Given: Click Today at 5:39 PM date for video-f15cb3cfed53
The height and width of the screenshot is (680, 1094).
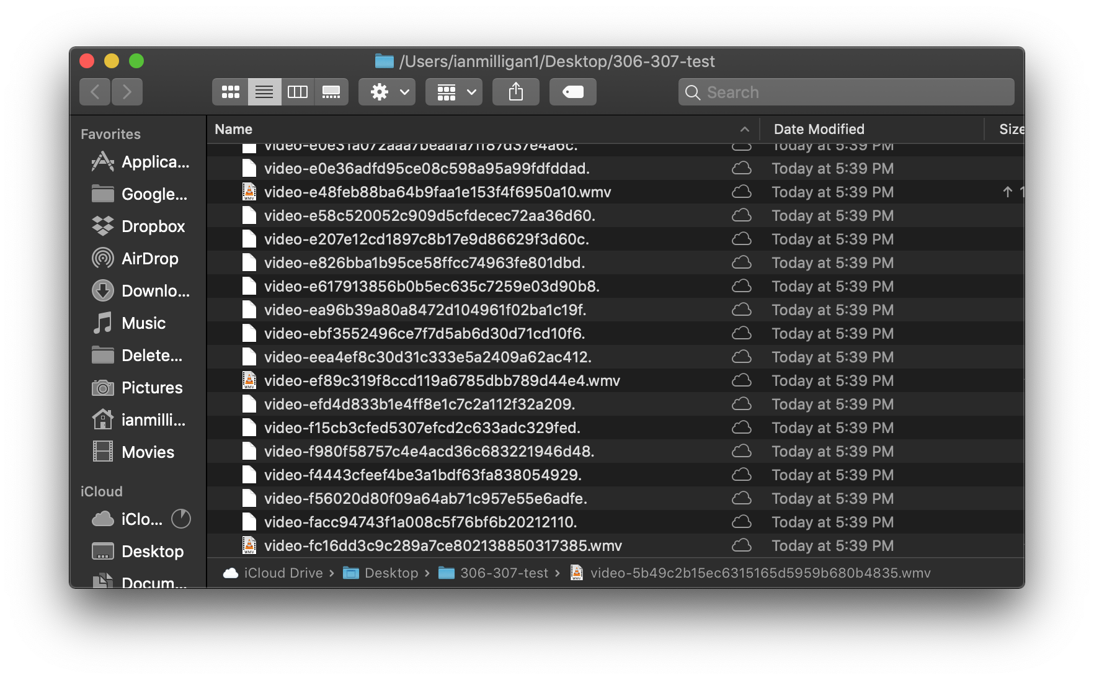Looking at the screenshot, I should (833, 427).
